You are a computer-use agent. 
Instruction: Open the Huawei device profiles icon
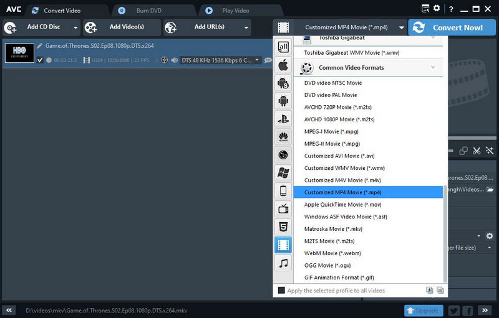283,137
